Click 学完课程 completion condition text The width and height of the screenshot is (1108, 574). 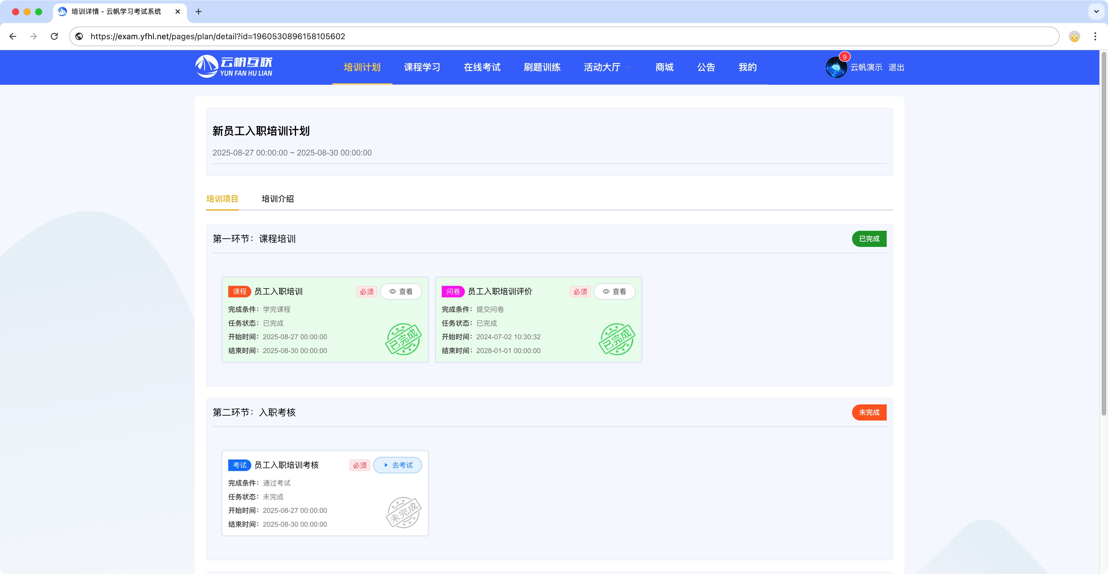(277, 309)
